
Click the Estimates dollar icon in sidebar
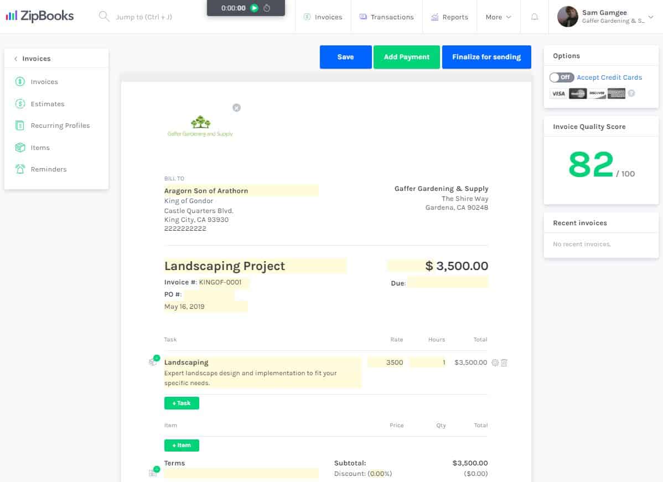click(x=20, y=103)
